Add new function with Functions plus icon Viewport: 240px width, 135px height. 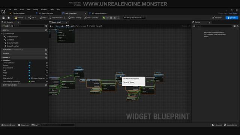[46, 50]
